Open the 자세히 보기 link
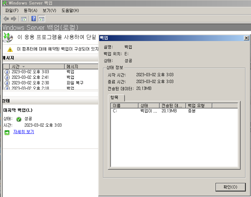The image size is (251, 197). (x=24, y=132)
